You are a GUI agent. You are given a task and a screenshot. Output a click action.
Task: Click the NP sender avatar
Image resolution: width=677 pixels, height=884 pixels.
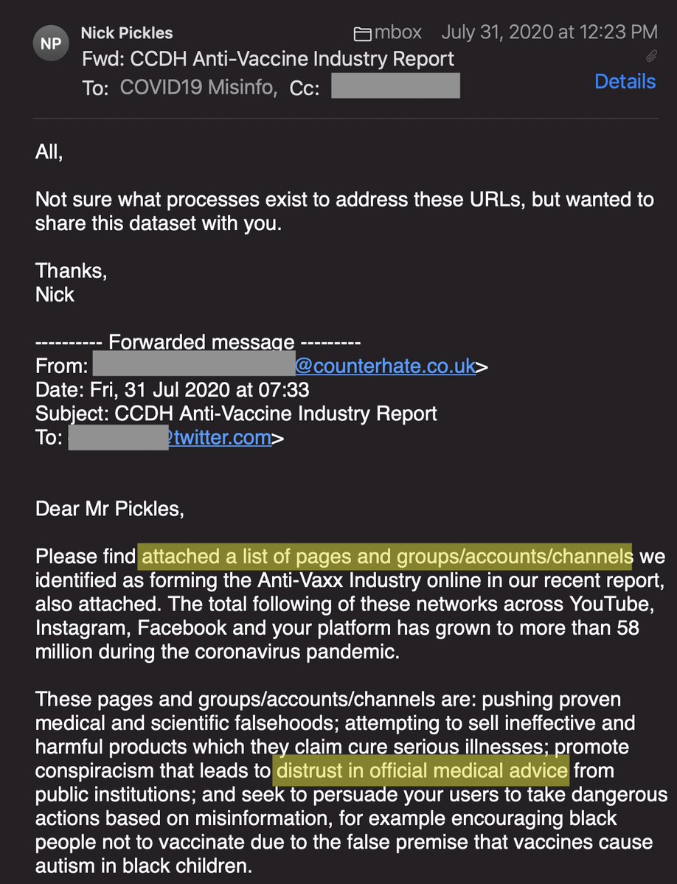(x=51, y=44)
